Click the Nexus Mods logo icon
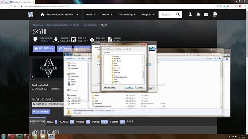The height and width of the screenshot is (139, 248). (x=31, y=15)
